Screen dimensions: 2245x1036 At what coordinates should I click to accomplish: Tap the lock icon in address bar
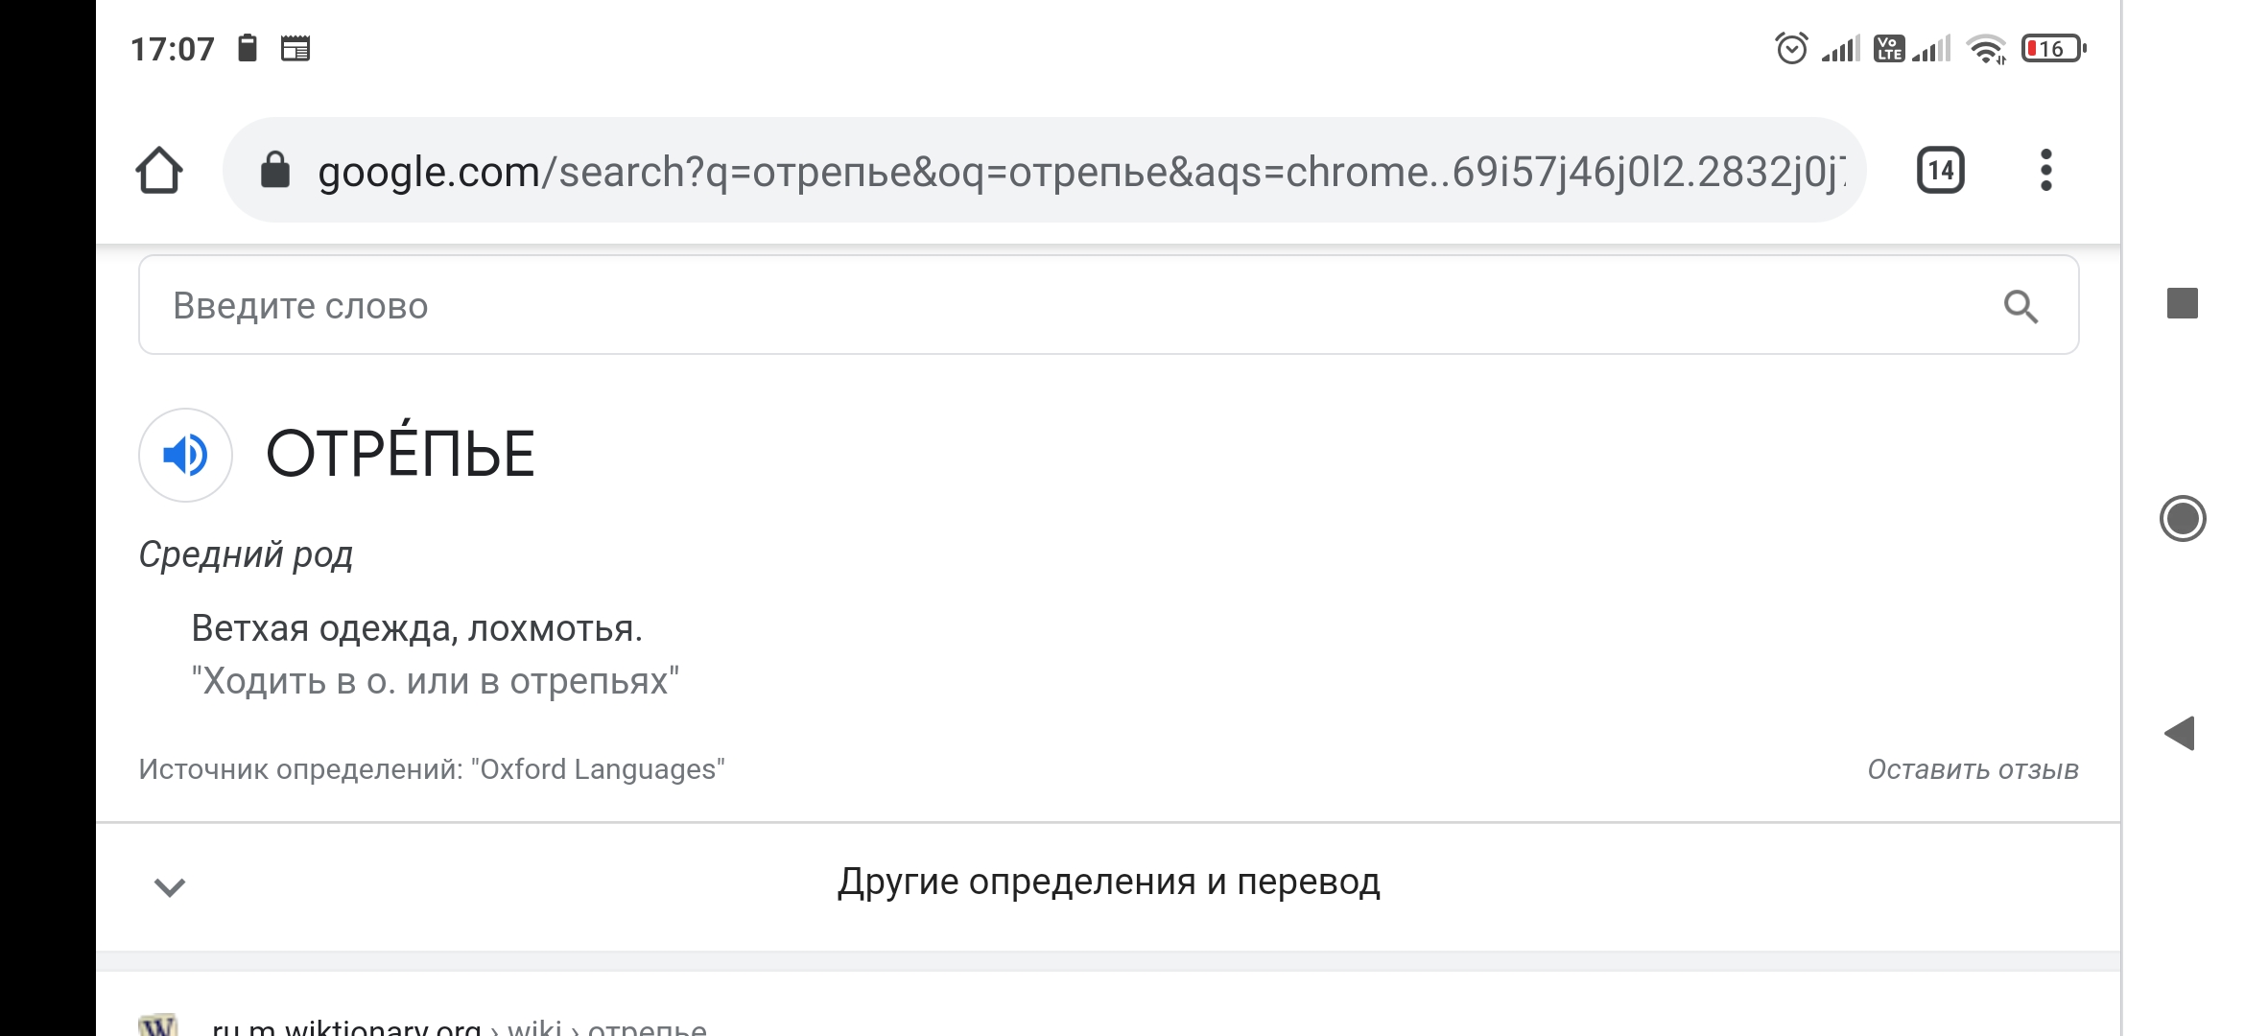tap(275, 171)
